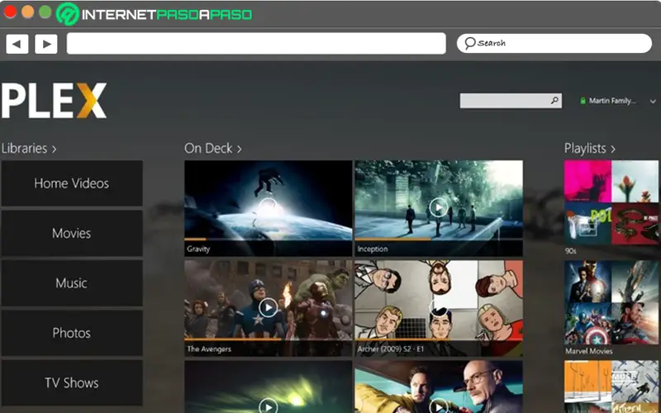661x413 pixels.
Task: Click the Plex search input field
Action: [511, 101]
